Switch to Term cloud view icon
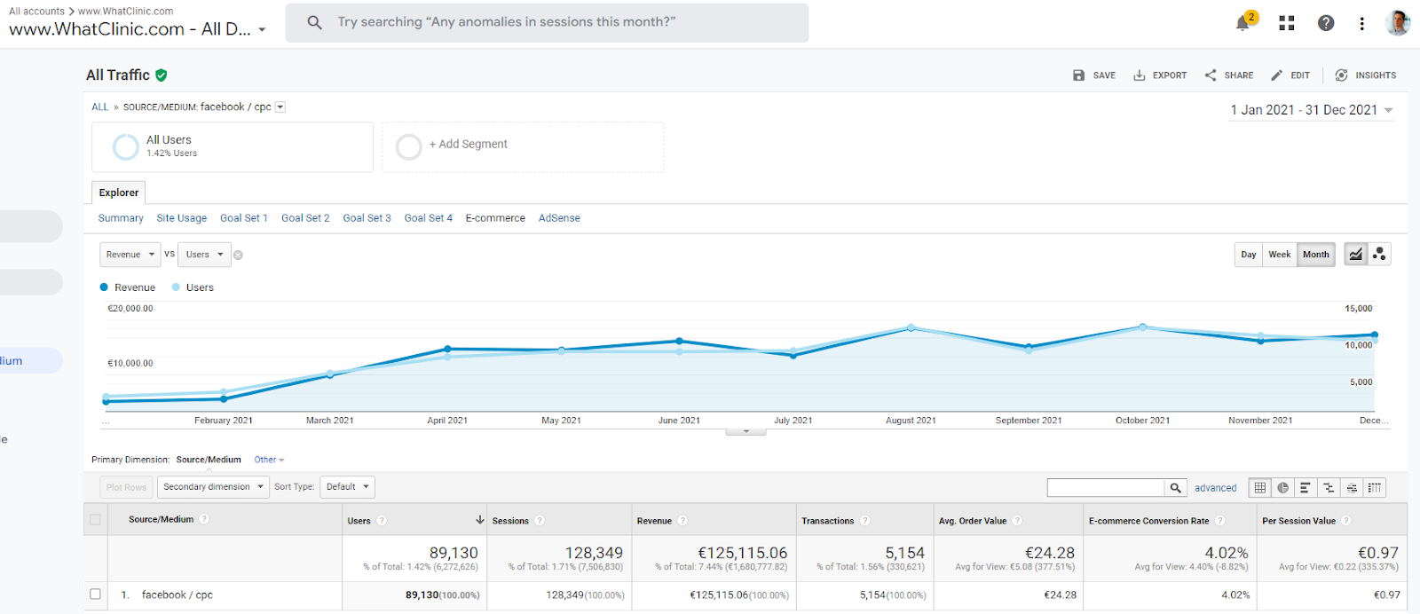The image size is (1420, 614). [x=1352, y=488]
